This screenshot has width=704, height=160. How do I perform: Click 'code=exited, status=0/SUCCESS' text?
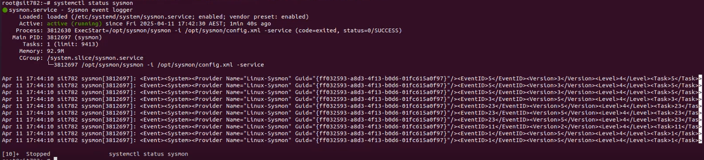348,31
